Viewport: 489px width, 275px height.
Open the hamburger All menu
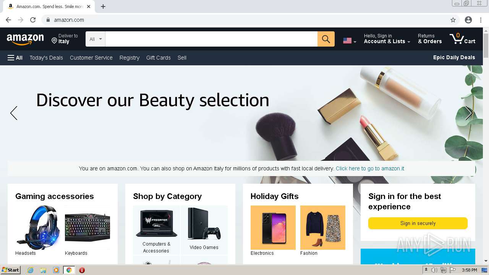(15, 58)
